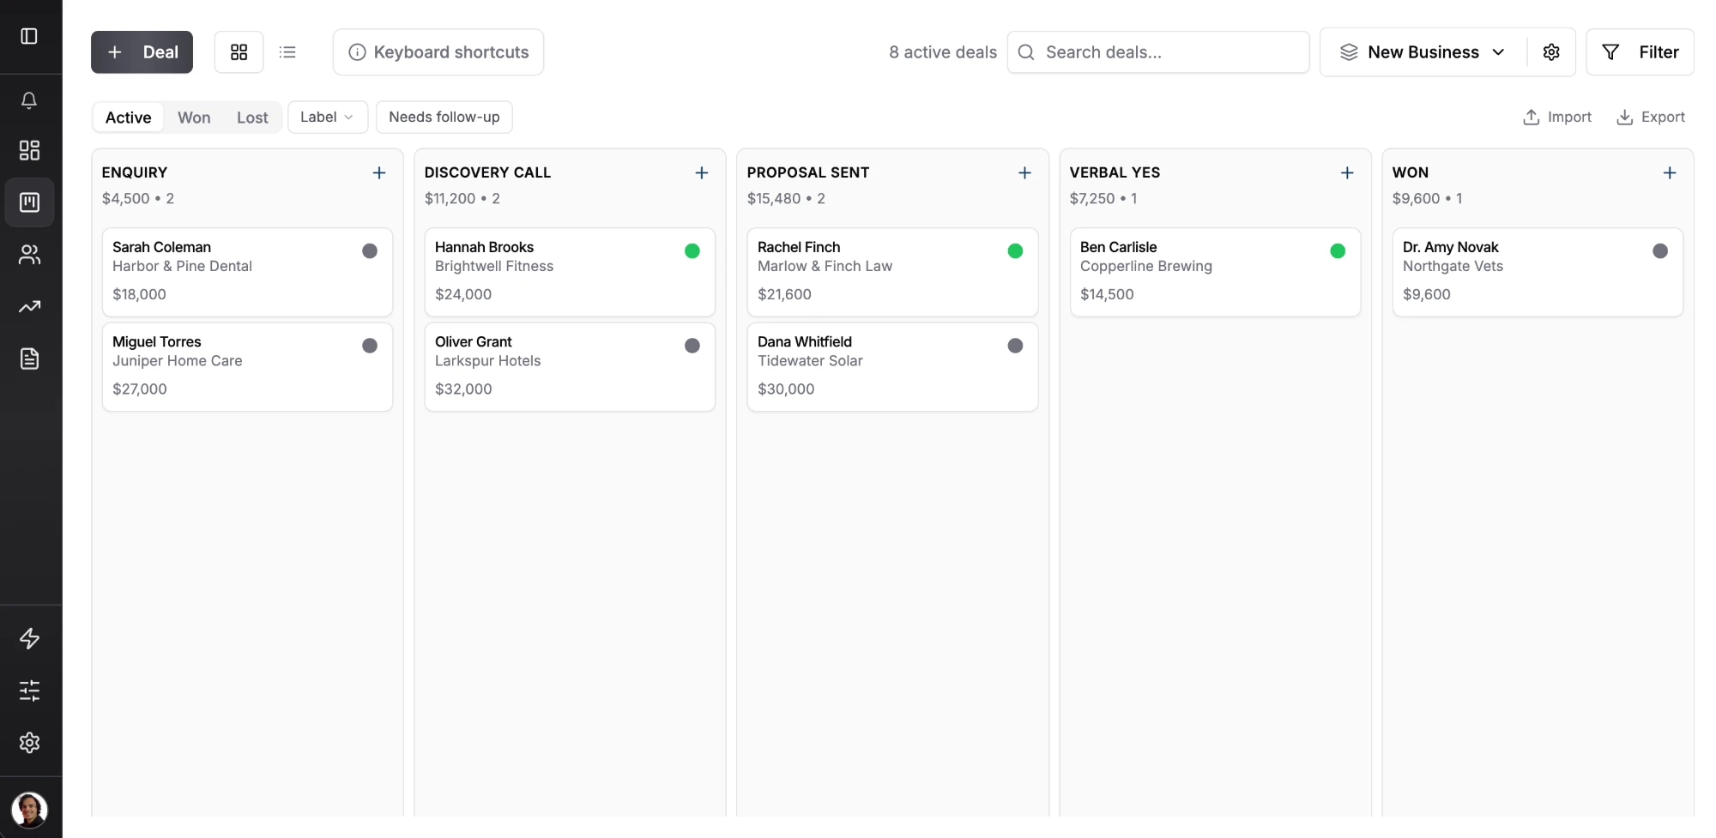Add a deal to Verbal Yes column
Viewport: 1716px width, 838px height.
[x=1347, y=173]
